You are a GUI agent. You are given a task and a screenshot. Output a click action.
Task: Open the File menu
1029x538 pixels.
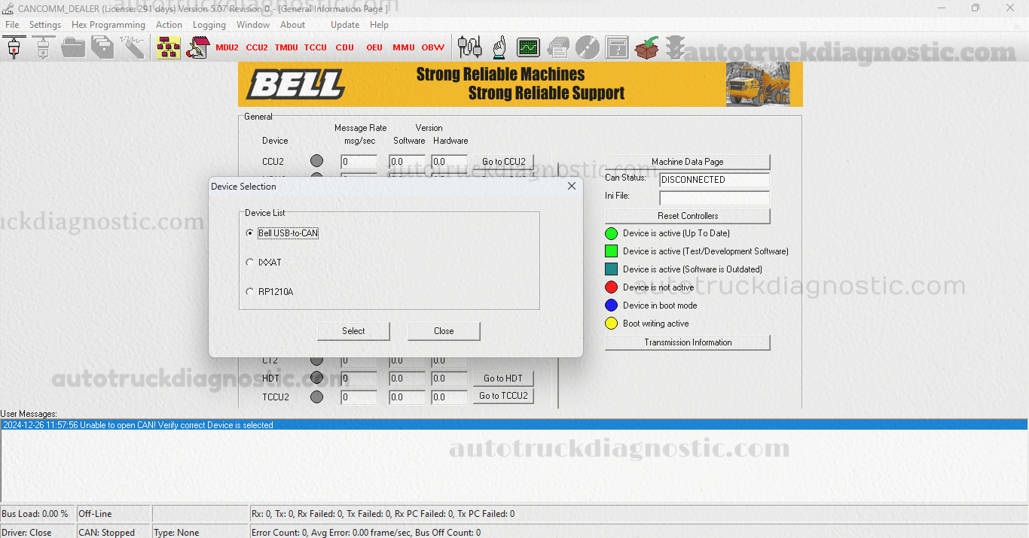[12, 25]
